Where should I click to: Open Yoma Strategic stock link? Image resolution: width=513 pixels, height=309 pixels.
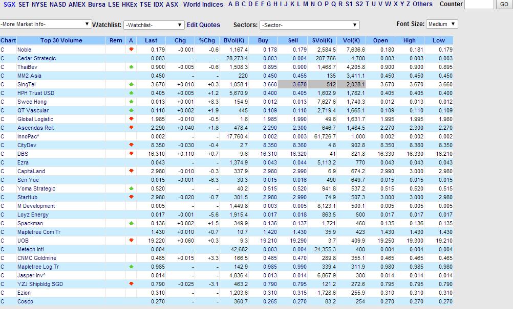[36, 188]
